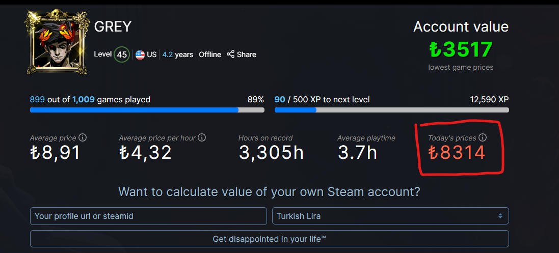Click the info icon beside Today's prices
559x253 pixels.
click(483, 138)
